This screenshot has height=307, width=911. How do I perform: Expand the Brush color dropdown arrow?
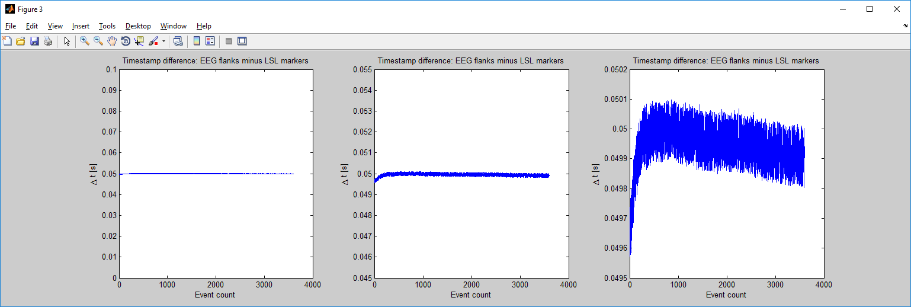coord(163,41)
